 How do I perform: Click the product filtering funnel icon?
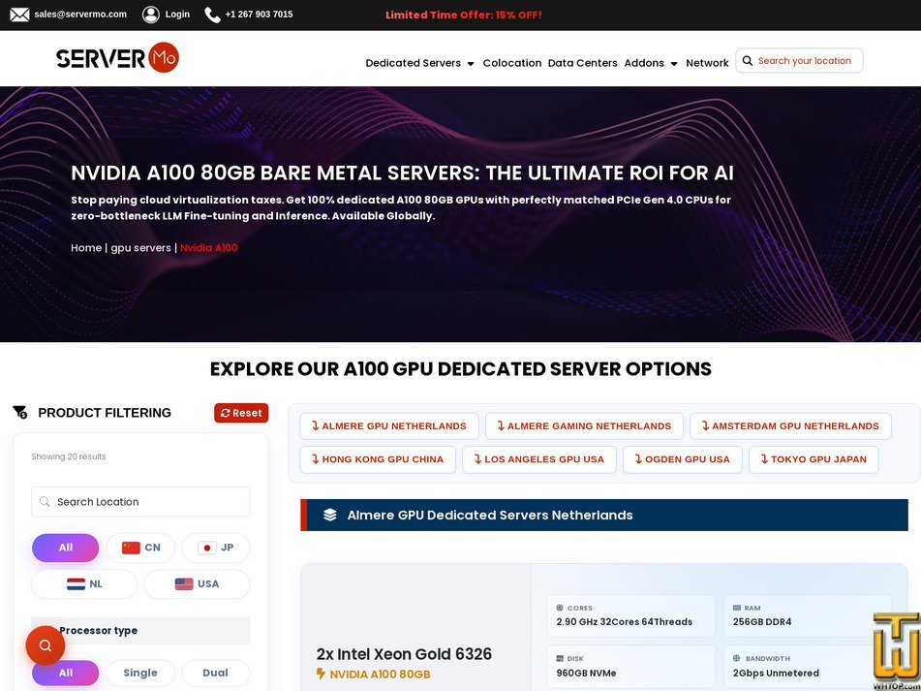[x=20, y=413]
